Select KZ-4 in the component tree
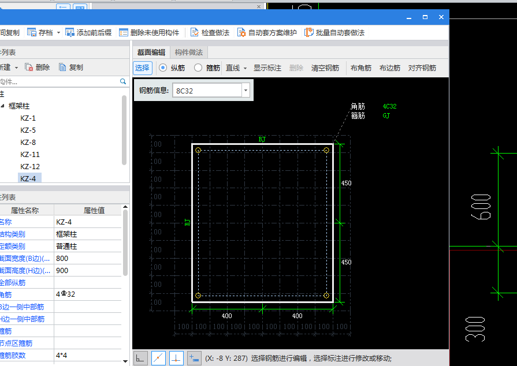Screen dimensions: 517x366 click(x=29, y=178)
